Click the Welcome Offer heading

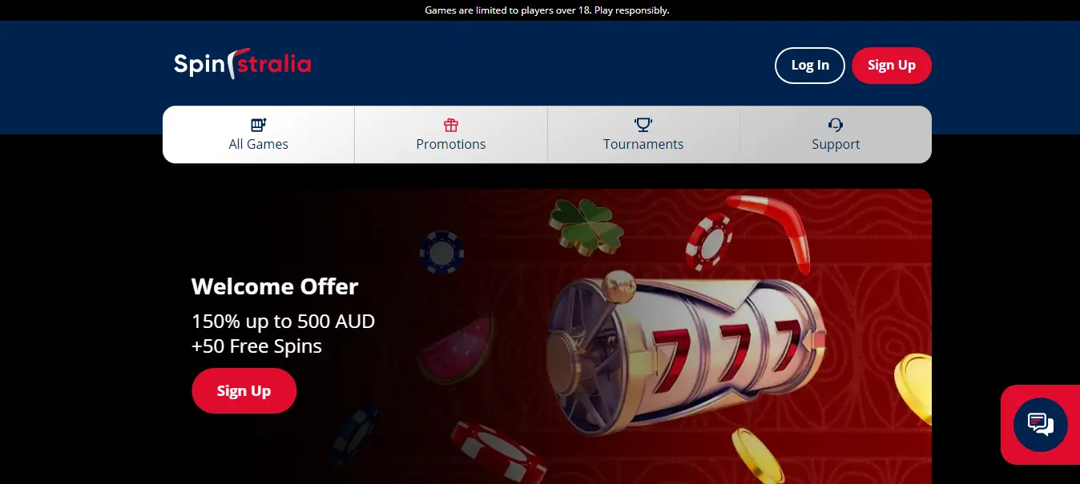click(275, 286)
